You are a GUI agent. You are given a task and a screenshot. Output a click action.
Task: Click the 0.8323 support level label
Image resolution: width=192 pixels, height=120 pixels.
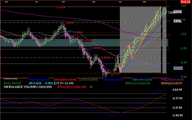tap(115, 73)
